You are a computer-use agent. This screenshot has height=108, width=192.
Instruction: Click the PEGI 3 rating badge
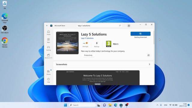click(109, 44)
